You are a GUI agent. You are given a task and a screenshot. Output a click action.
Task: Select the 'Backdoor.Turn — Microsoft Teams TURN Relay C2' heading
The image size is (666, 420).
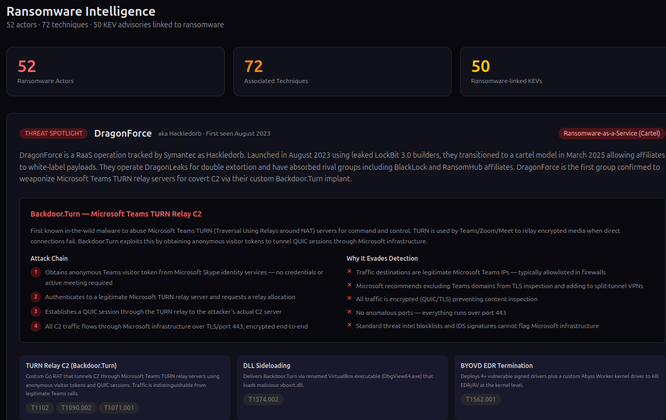[x=116, y=214]
